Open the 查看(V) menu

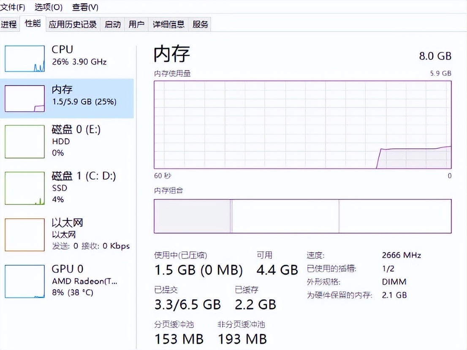85,7
